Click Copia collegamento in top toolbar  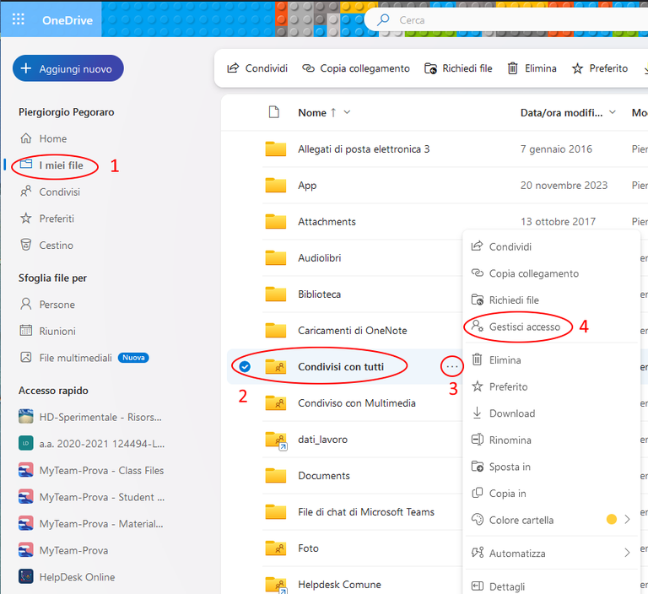(356, 68)
